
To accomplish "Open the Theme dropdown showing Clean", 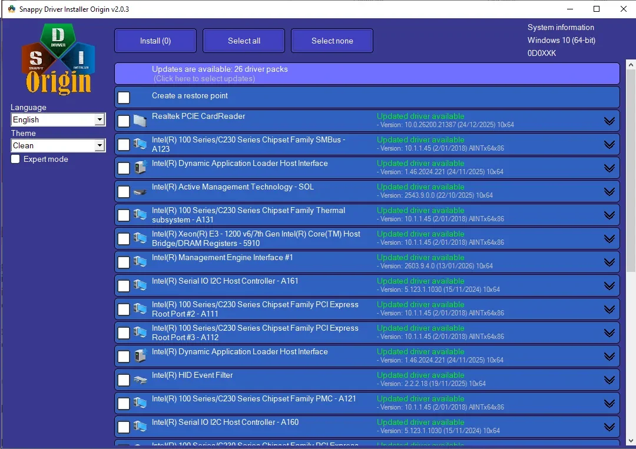I will [58, 145].
